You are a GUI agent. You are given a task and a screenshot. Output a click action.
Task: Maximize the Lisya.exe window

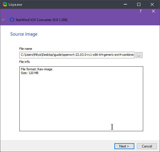[x=139, y=4]
